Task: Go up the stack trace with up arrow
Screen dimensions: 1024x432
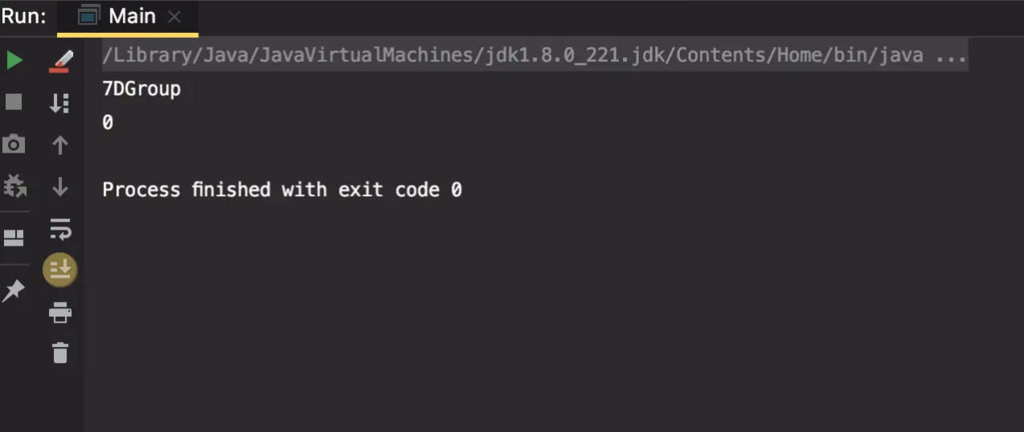Action: [x=60, y=145]
